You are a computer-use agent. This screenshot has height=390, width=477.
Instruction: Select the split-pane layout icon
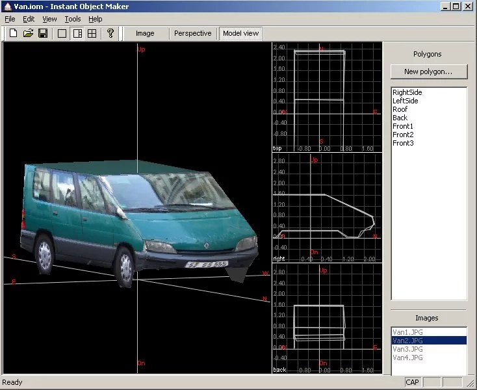(x=77, y=33)
